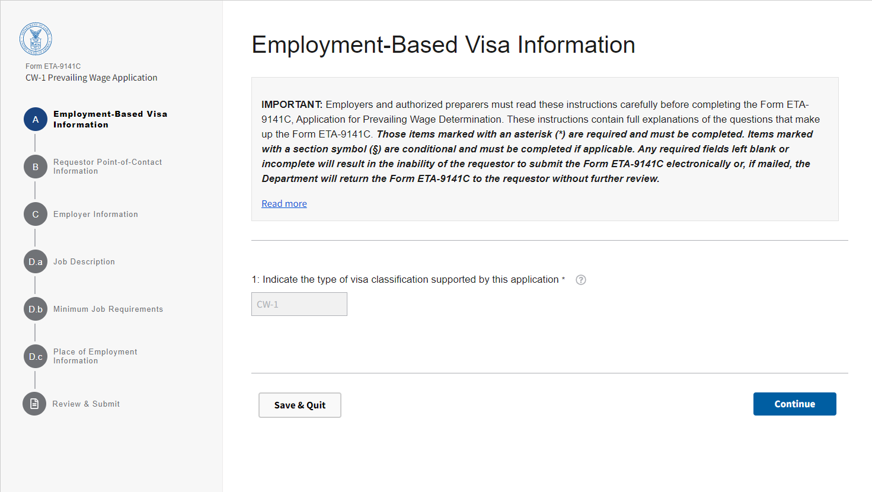872x492 pixels.
Task: Open help tooltip for visa classification question
Action: (581, 280)
